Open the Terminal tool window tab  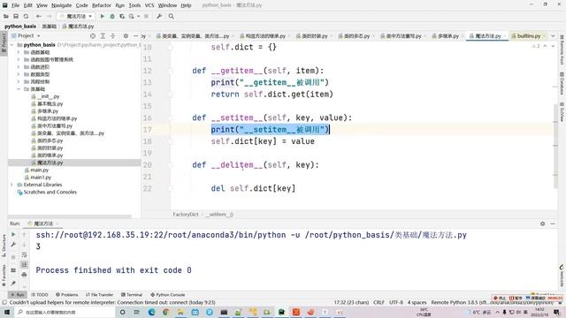coord(132,294)
